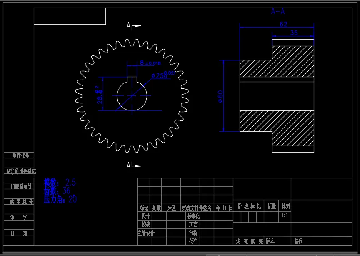Select the 签字 side label
Viewport: 360px width, 256px height.
click(19, 217)
